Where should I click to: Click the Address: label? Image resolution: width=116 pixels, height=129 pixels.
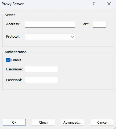coord(13,24)
